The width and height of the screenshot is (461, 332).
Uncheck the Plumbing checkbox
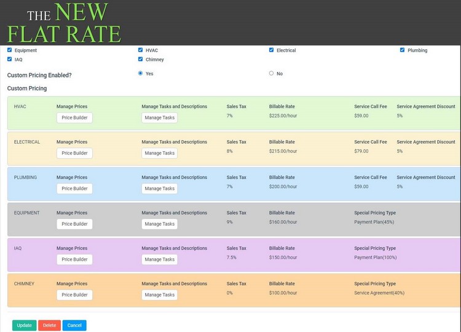402,50
